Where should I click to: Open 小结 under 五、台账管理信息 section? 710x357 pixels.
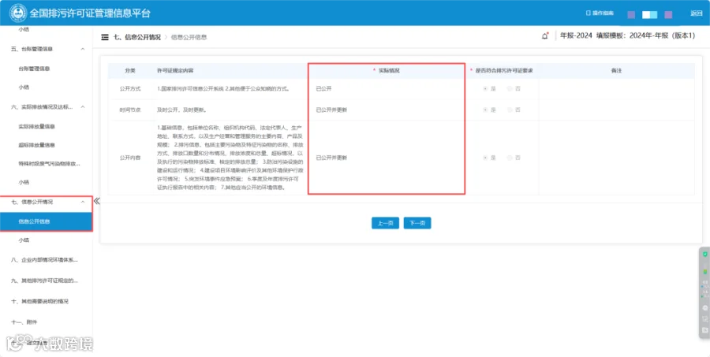click(x=24, y=87)
